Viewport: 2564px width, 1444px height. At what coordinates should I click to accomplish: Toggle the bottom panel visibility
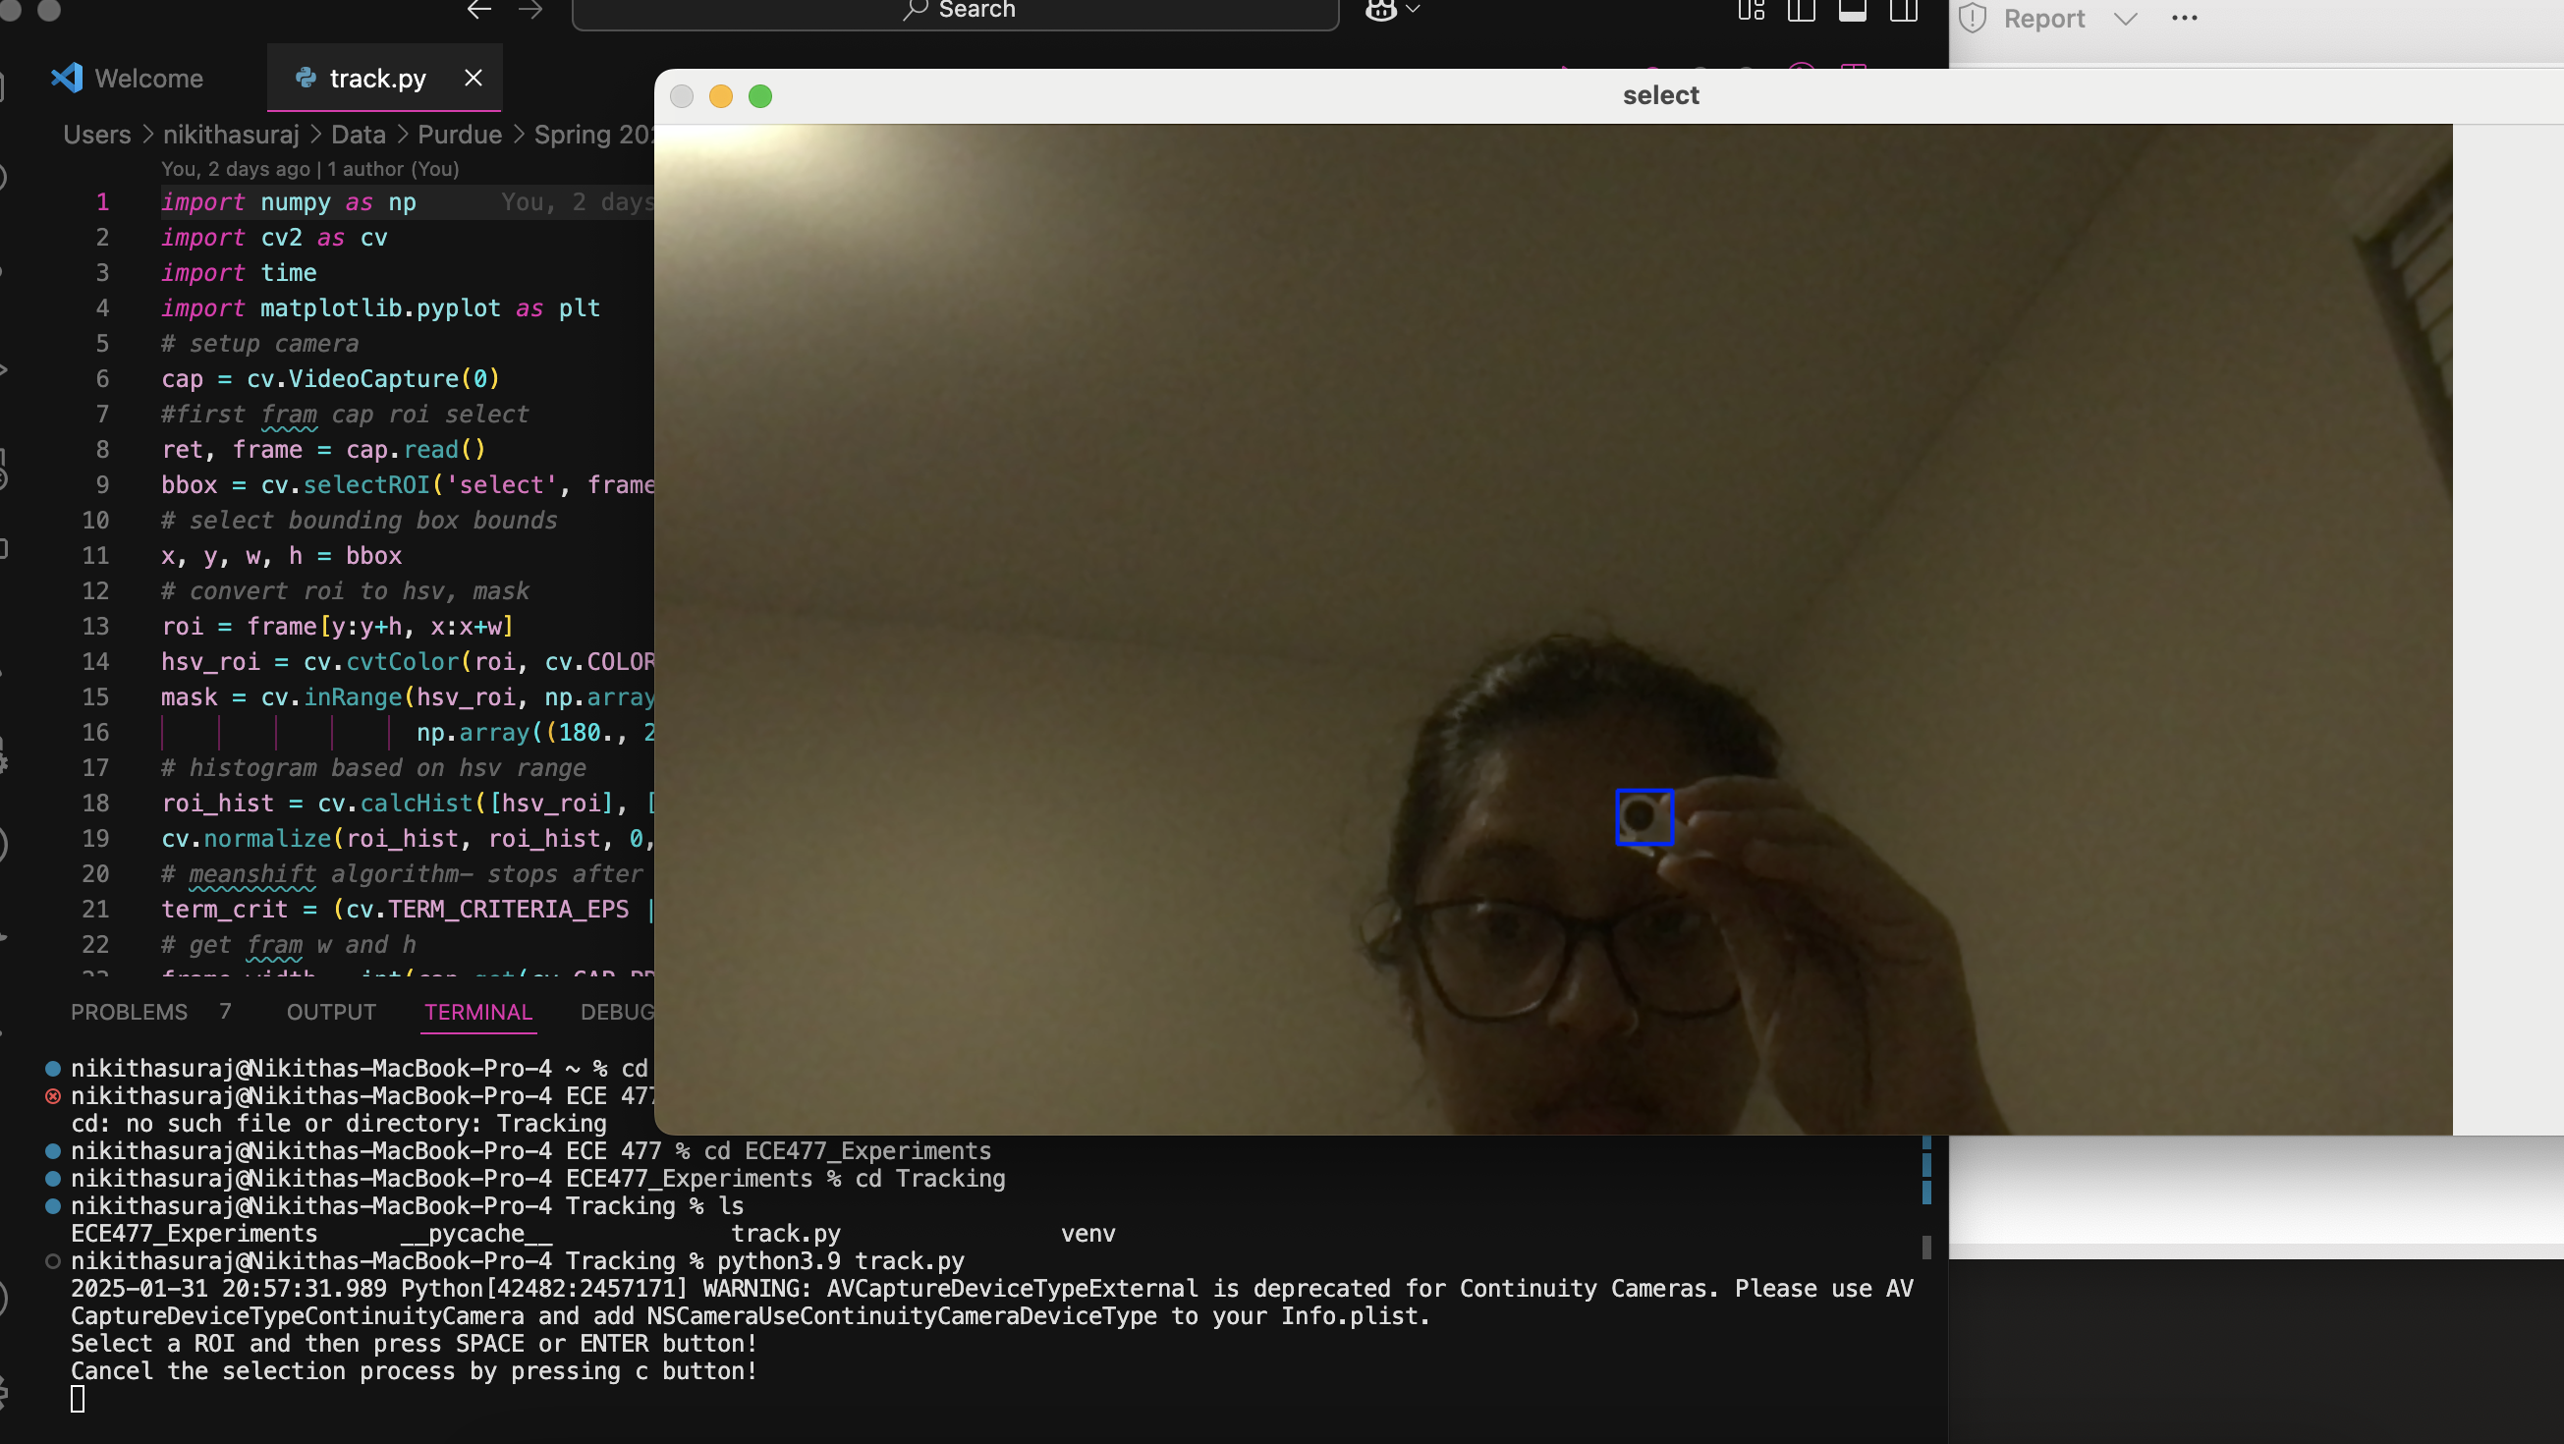coord(1852,10)
